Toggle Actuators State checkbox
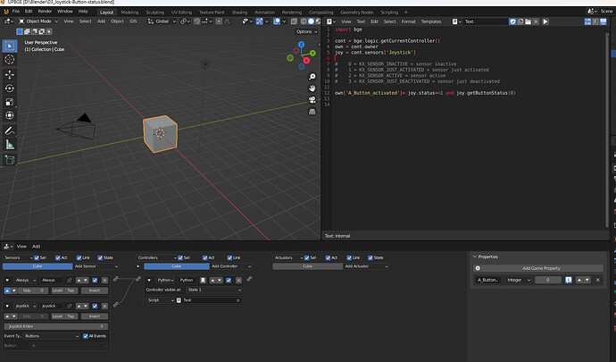The width and height of the screenshot is (616, 362). (370, 257)
